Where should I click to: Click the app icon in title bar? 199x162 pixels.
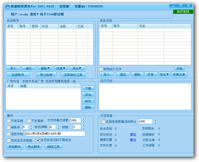[x=7, y=6]
